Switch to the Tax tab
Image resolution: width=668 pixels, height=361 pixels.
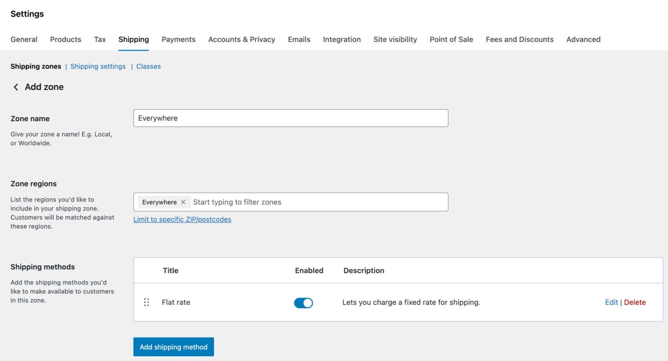tap(100, 39)
